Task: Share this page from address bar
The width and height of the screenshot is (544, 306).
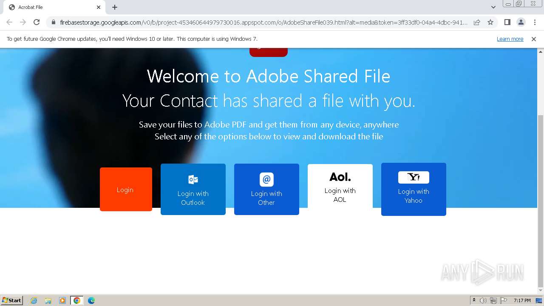Action: pyautogui.click(x=477, y=22)
